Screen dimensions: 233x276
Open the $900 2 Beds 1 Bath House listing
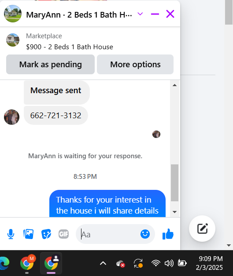point(70,47)
